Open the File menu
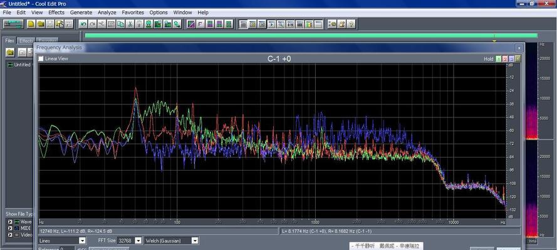 (7, 12)
